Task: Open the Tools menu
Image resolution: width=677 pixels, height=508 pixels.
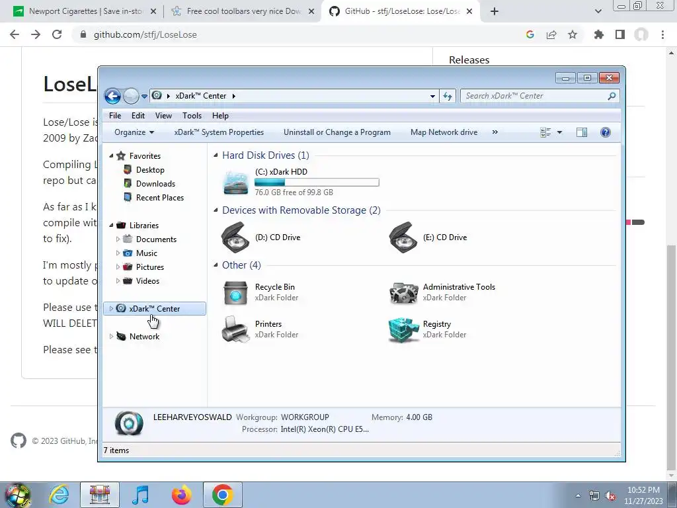Action: click(x=192, y=115)
